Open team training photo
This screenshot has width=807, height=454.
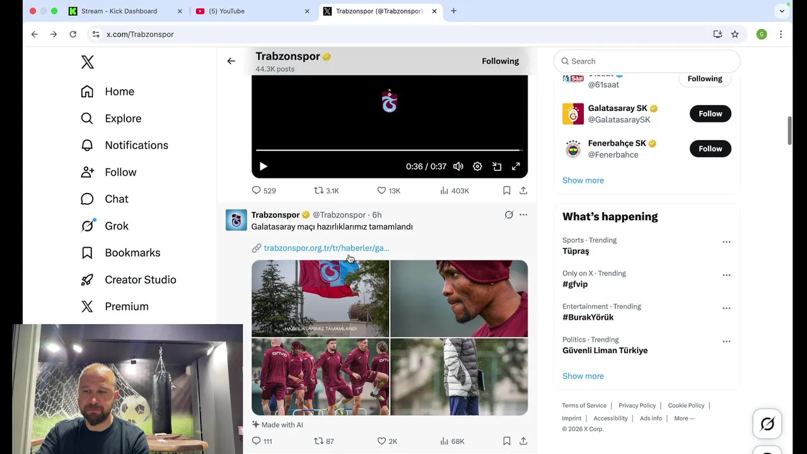point(320,376)
